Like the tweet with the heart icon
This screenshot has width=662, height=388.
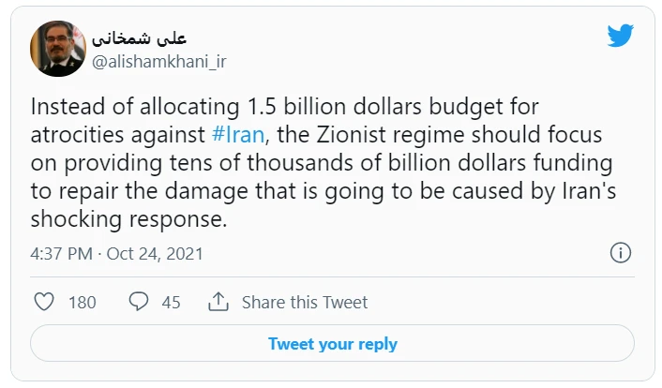(44, 302)
